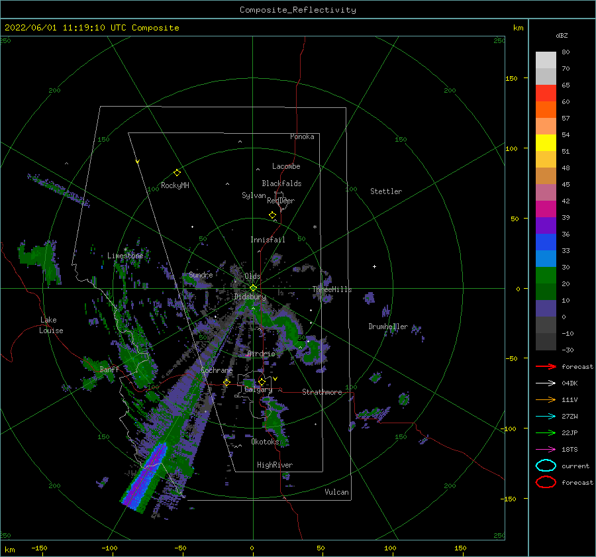Click the purple 39-36 dBZ swatch
This screenshot has height=557, width=596.
coord(546,225)
